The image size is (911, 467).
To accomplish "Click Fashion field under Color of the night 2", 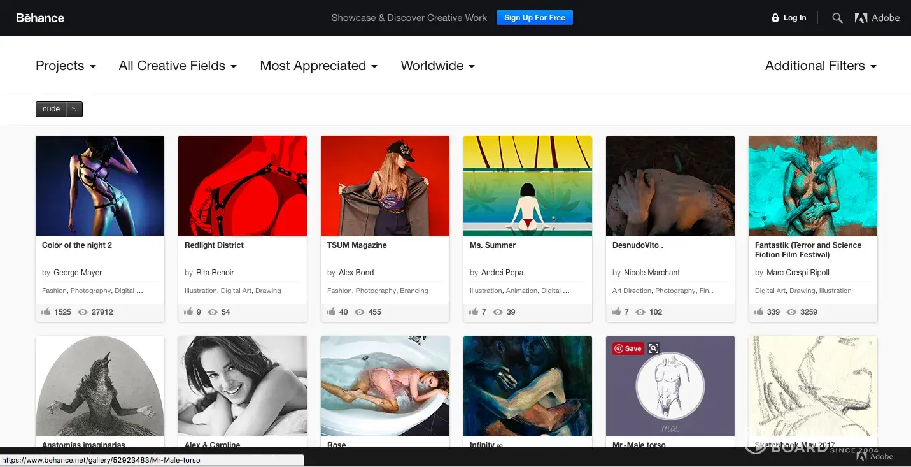I will point(54,291).
